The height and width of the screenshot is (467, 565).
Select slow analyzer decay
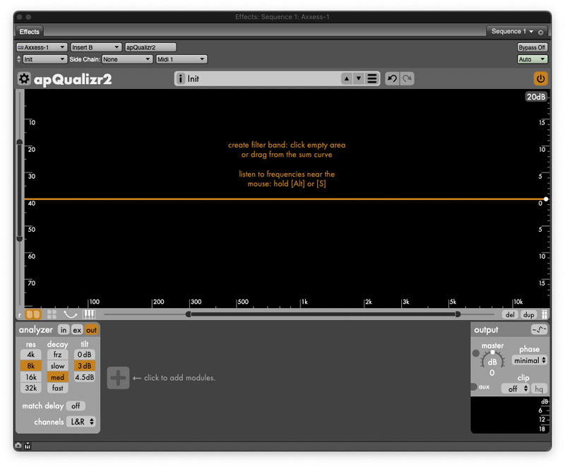tap(58, 366)
